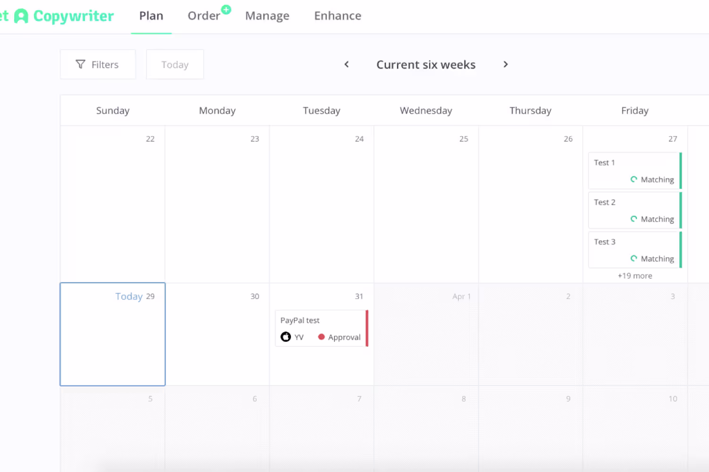
Task: Open the Filters panel
Action: tap(98, 65)
